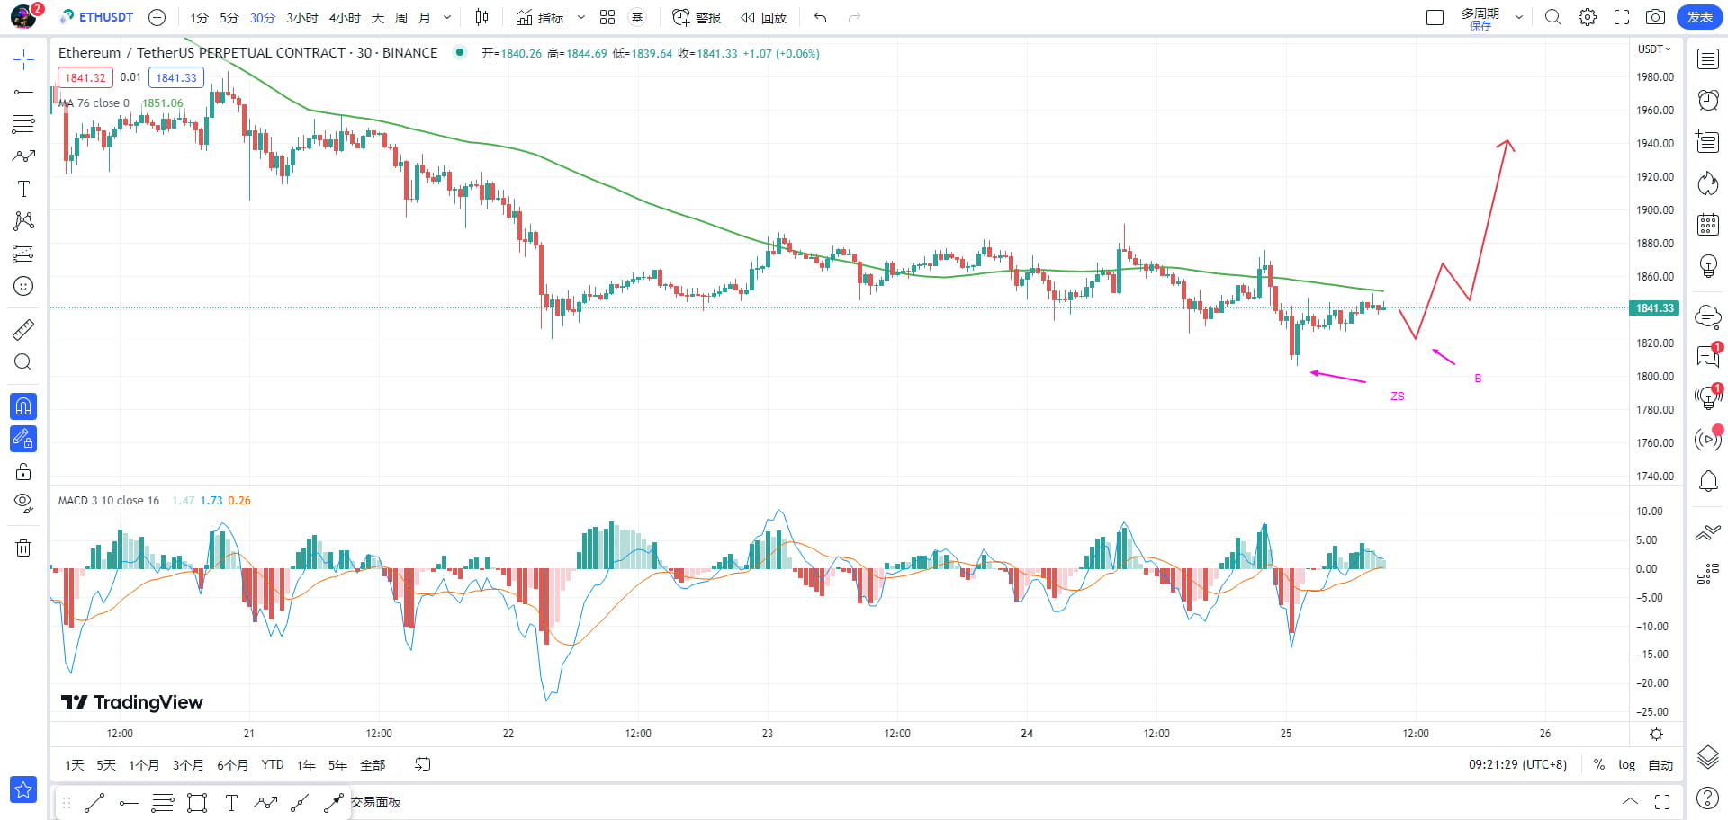Click the ETHUSDT symbol search
This screenshot has width=1728, height=820.
pyautogui.click(x=97, y=17)
